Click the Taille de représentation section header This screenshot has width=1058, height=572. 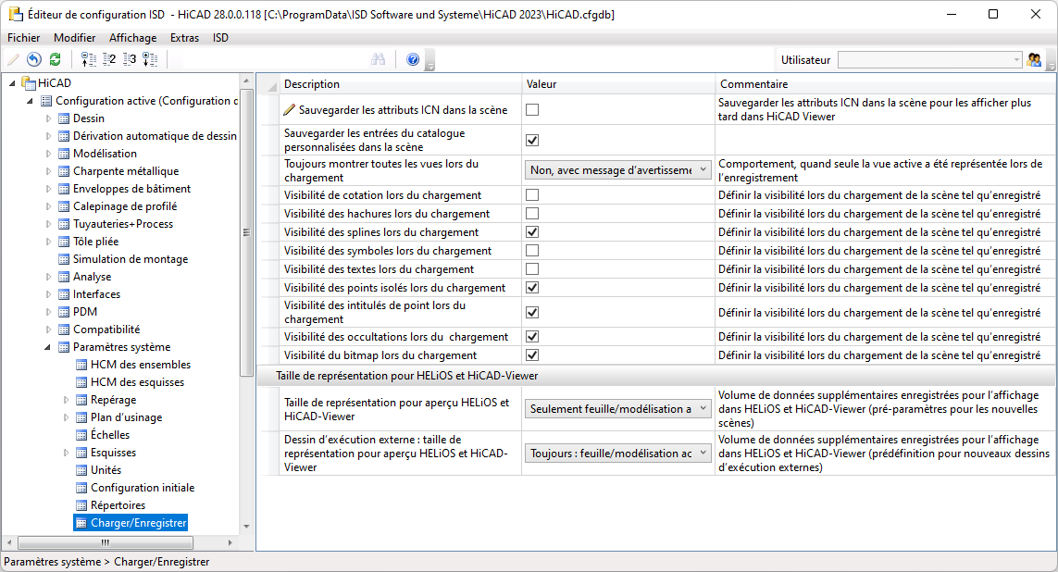pos(656,376)
